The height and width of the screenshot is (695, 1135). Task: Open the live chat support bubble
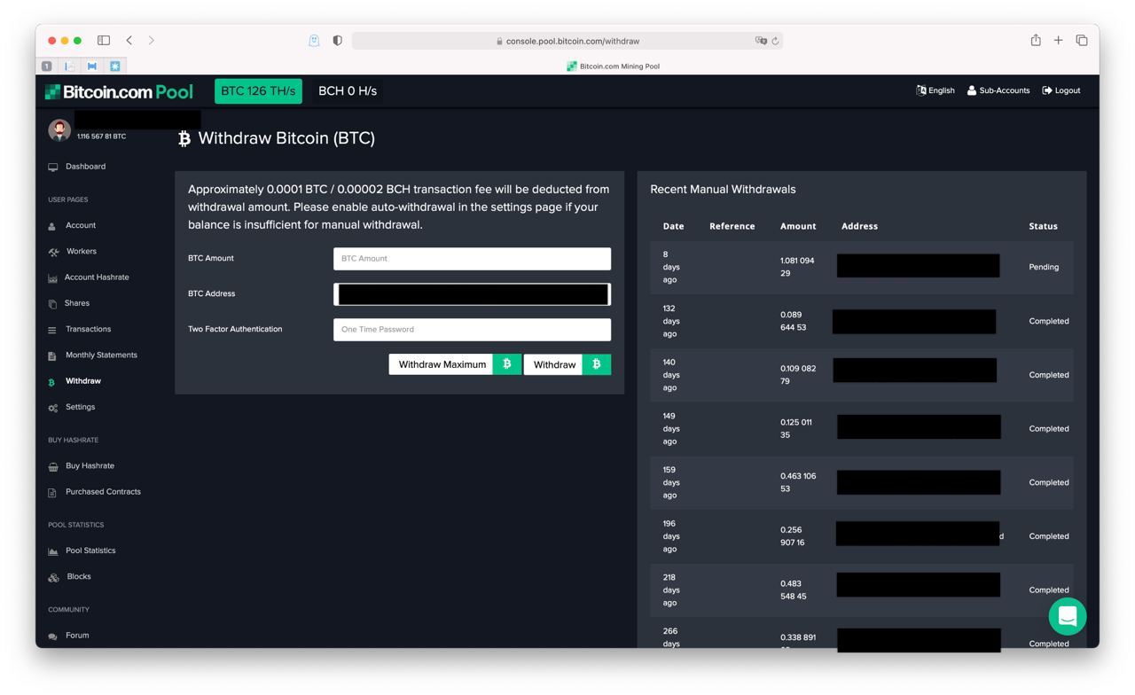pyautogui.click(x=1068, y=616)
